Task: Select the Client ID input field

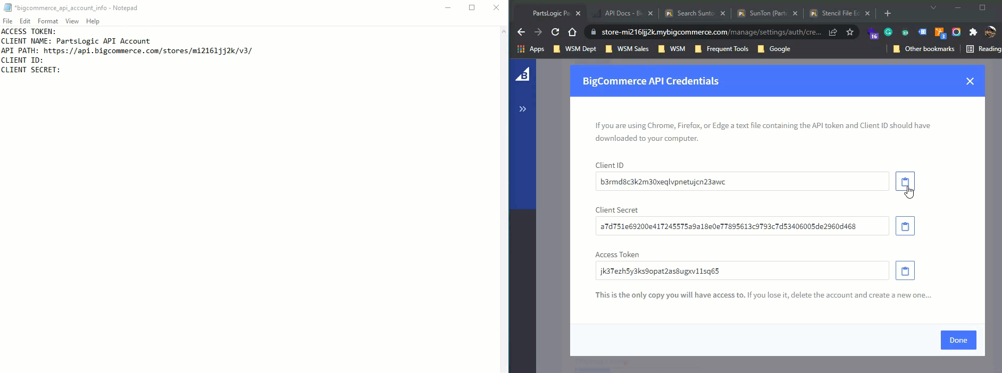Action: click(x=742, y=182)
